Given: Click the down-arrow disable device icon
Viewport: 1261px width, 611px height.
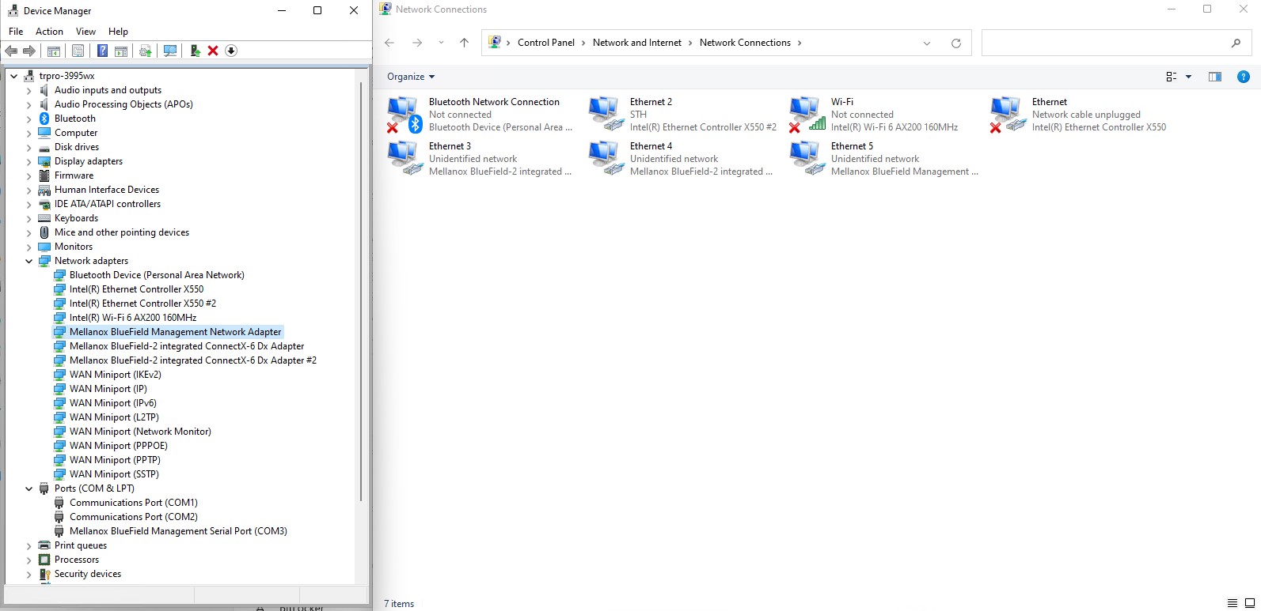Looking at the screenshot, I should (231, 51).
